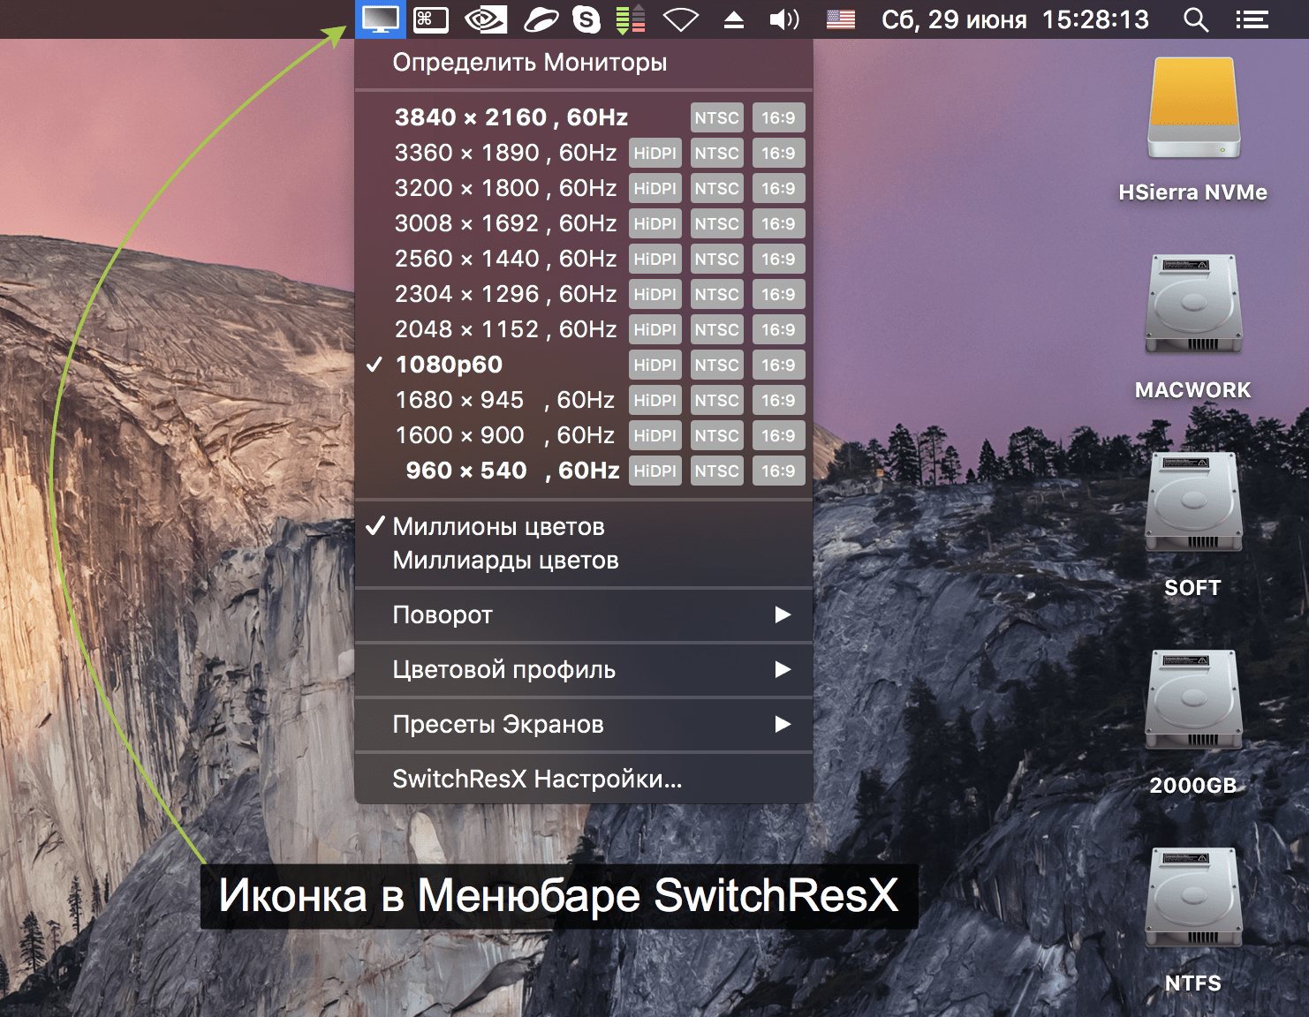Click 16:9 badge on 2560 × 1440 row
The width and height of the screenshot is (1309, 1017).
click(778, 259)
